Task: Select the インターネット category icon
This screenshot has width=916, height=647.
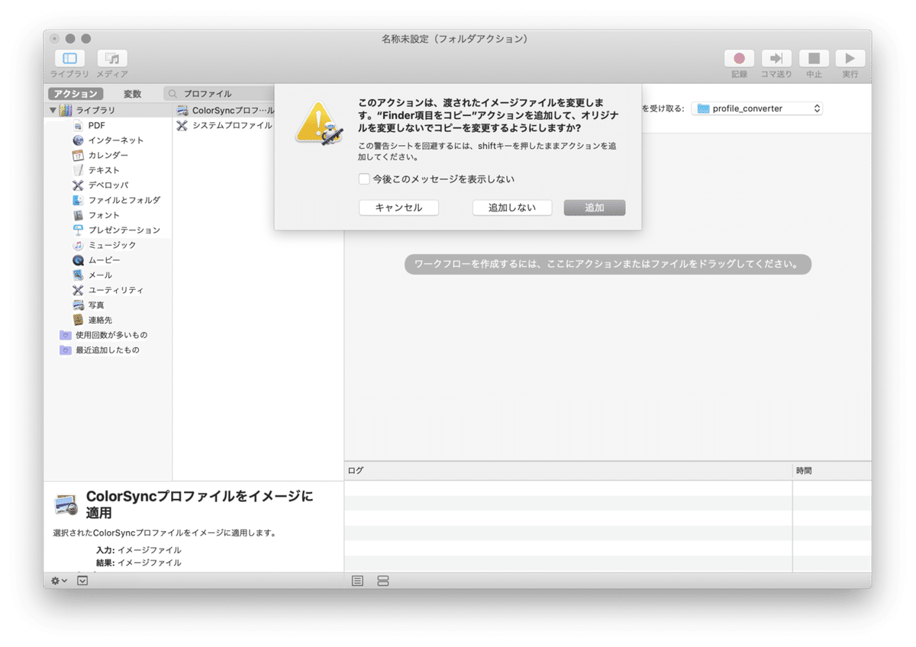Action: 78,140
